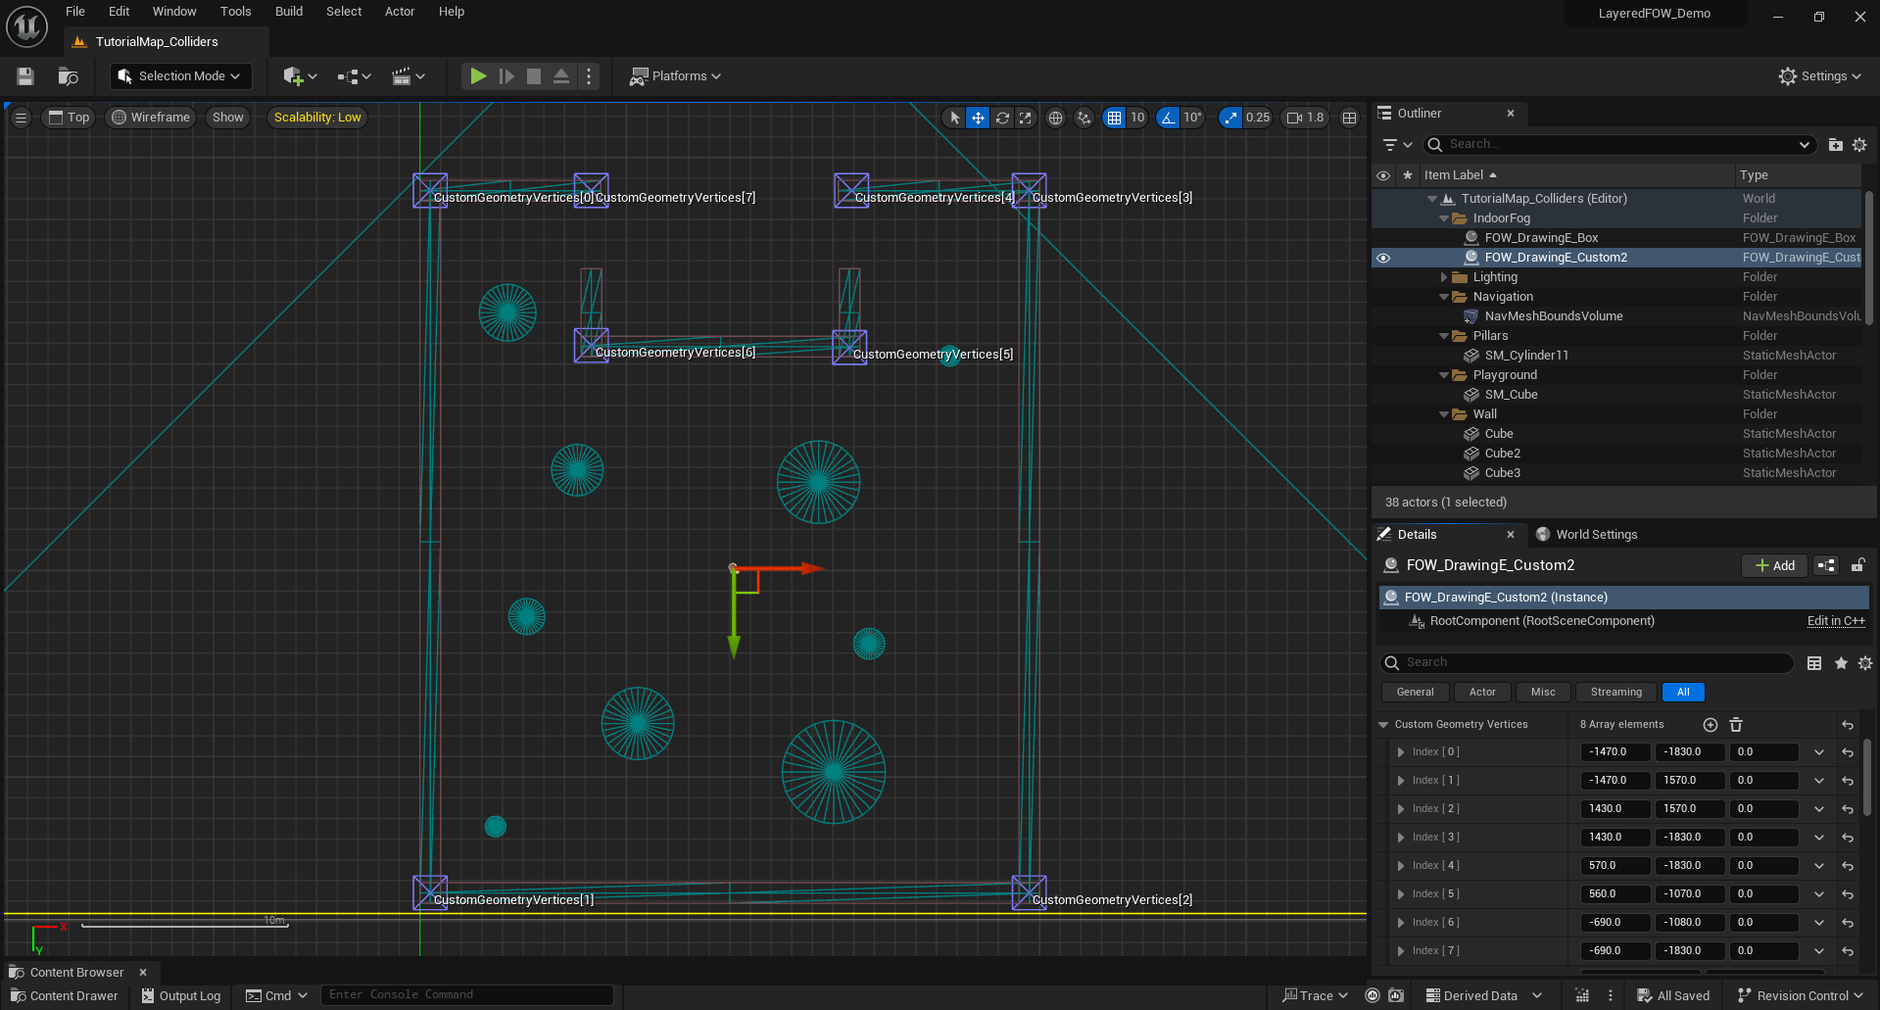1880x1010 pixels.
Task: Open the Tools menu
Action: pyautogui.click(x=235, y=12)
